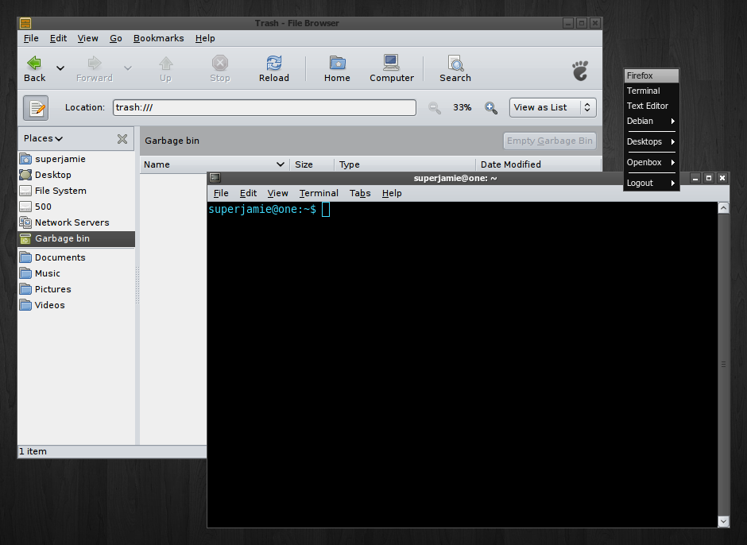Zoom out with the minus magnifier
The height and width of the screenshot is (545, 747).
pos(434,108)
